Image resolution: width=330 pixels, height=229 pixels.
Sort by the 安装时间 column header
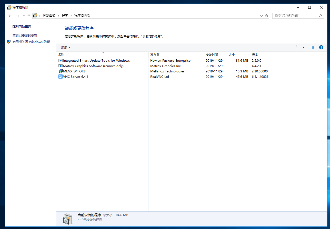coord(215,55)
